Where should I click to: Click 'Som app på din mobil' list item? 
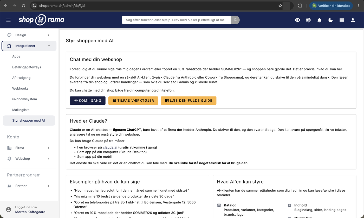[x=94, y=157]
